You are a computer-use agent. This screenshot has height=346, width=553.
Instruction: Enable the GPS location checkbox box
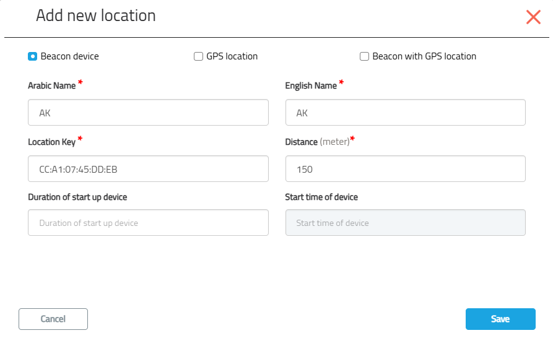[199, 56]
